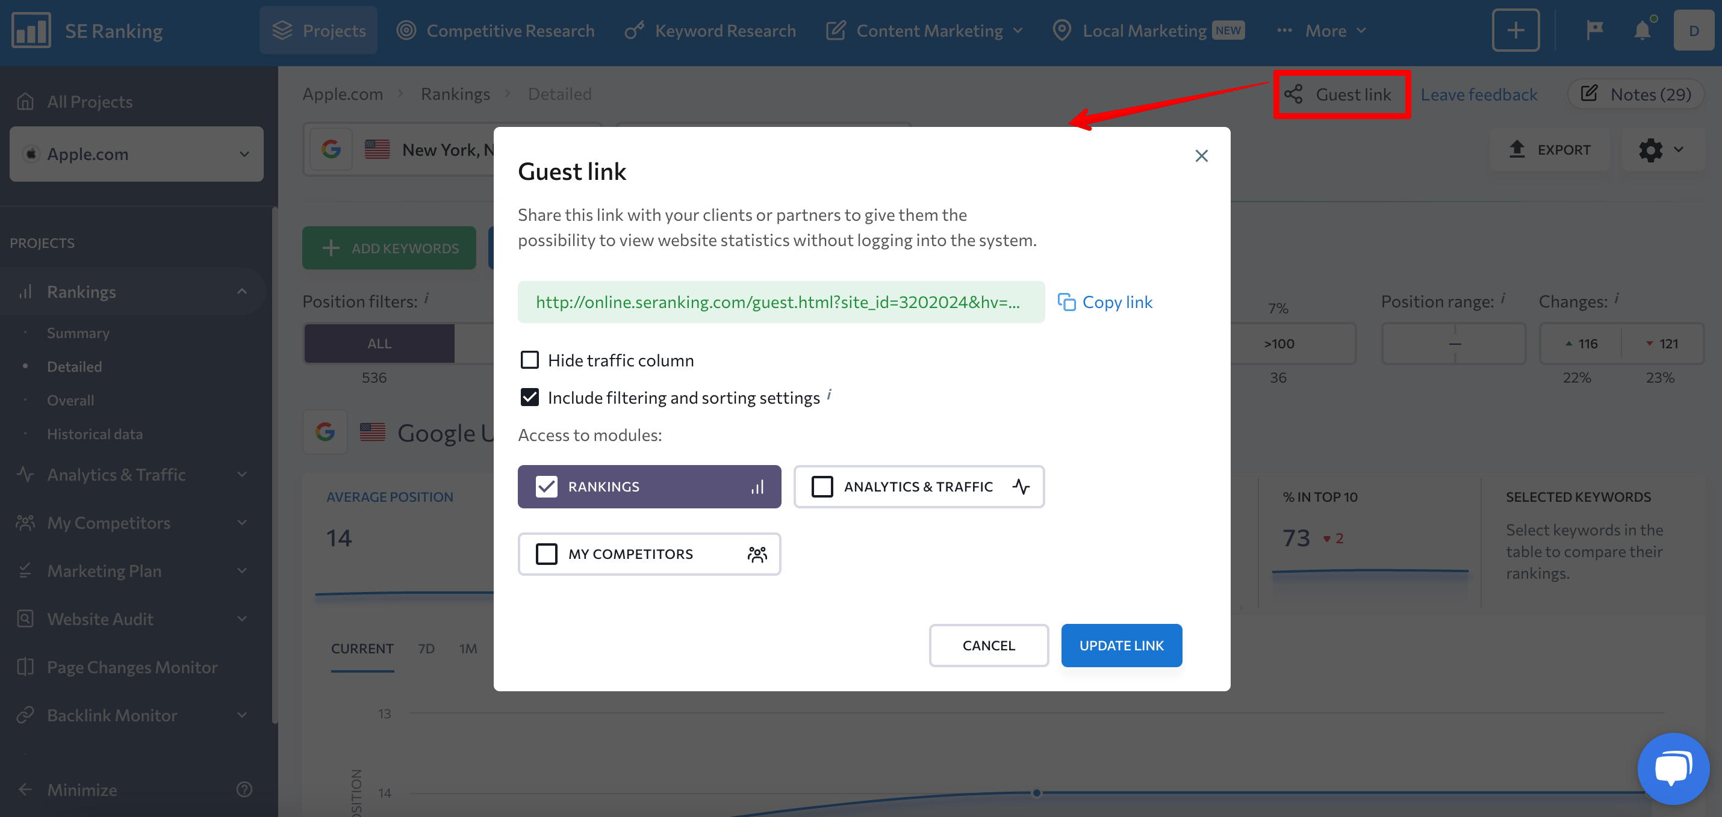Screen dimensions: 1722x817
Task: Close the Guest link dialog
Action: click(x=1201, y=156)
